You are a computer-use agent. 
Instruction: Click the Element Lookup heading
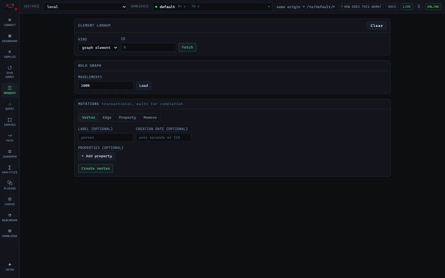click(x=94, y=25)
